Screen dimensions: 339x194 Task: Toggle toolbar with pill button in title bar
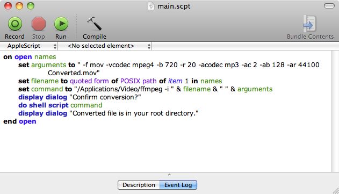(329, 6)
